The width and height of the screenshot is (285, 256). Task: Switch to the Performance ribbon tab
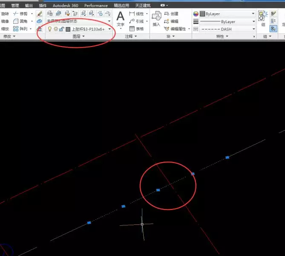click(96, 6)
